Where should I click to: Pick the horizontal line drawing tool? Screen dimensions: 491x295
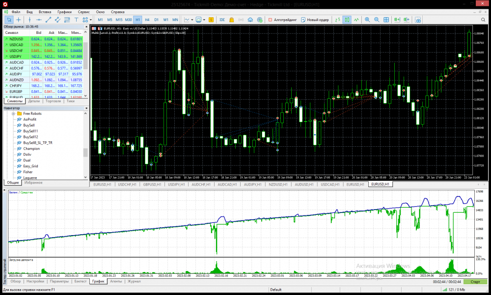[x=38, y=20]
